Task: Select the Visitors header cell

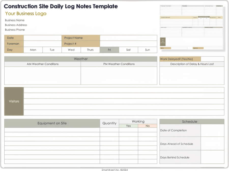Action: (14, 101)
